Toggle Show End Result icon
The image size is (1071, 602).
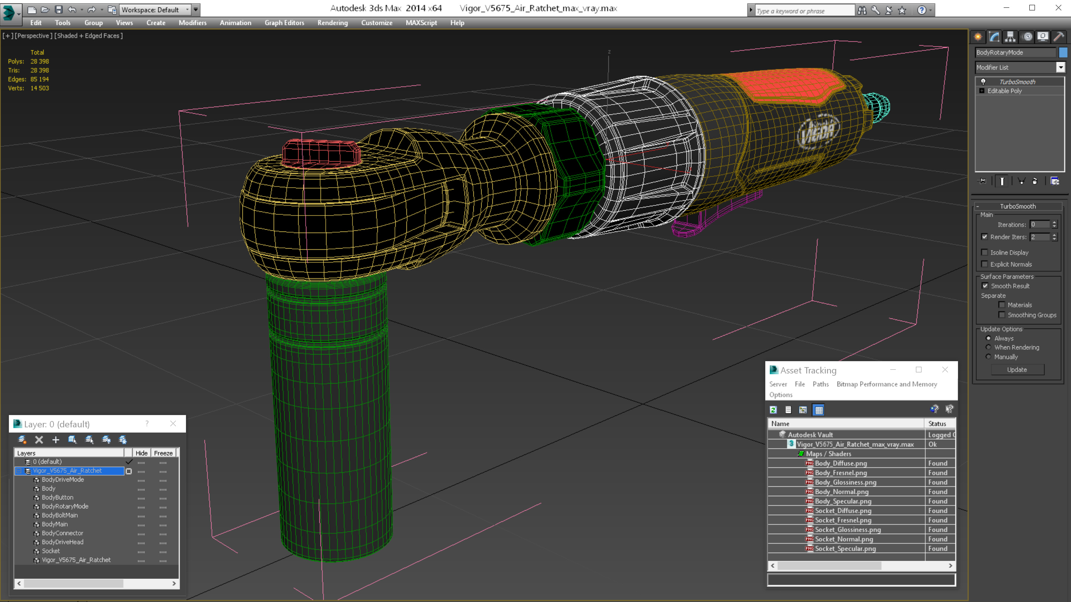pos(1002,181)
